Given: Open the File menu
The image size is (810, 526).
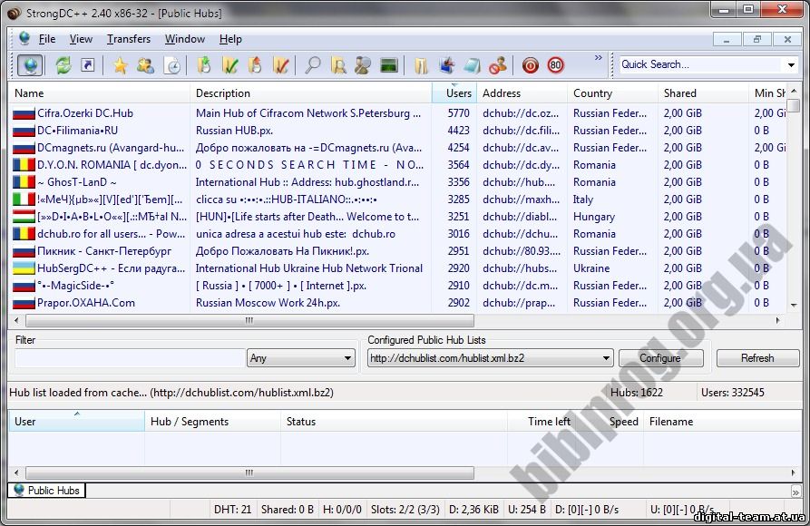Looking at the screenshot, I should point(47,39).
